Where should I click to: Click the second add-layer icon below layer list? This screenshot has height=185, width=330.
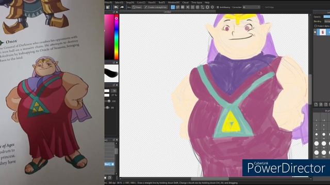pos(321,104)
